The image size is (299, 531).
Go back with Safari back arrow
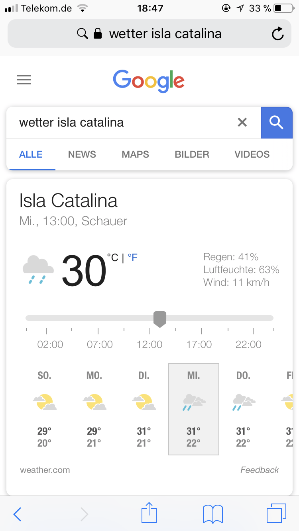click(x=17, y=514)
